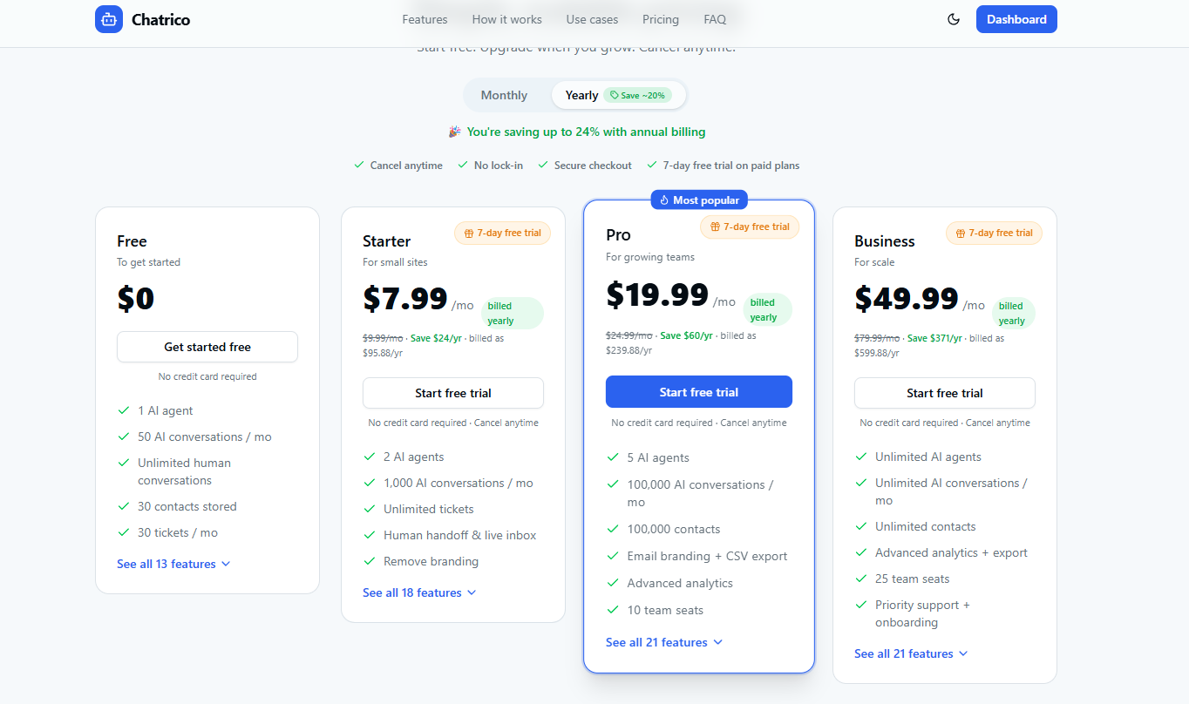
Task: Click checkmark next to Unlimited tickets
Action: 370,509
